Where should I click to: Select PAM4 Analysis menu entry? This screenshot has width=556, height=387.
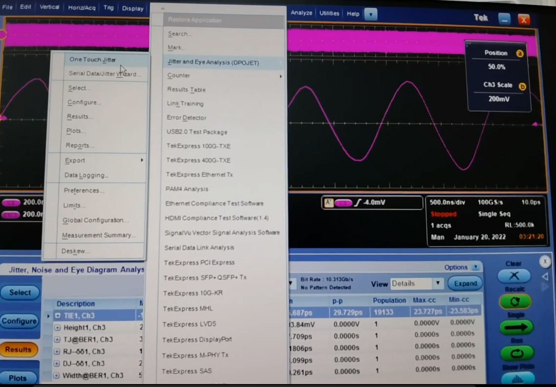[x=187, y=189]
